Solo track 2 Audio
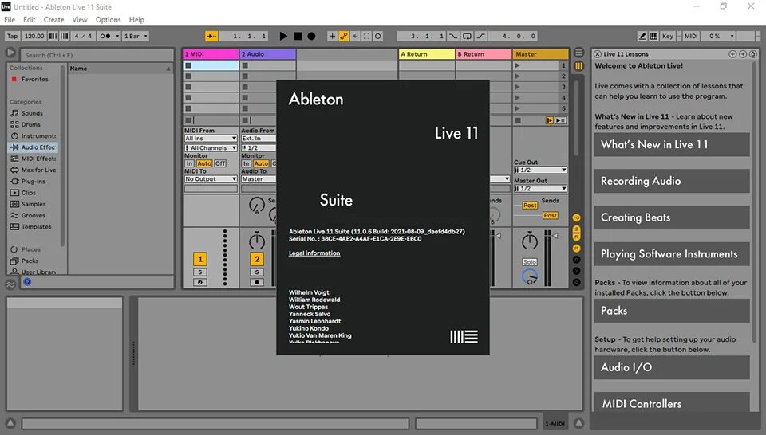 click(x=257, y=272)
